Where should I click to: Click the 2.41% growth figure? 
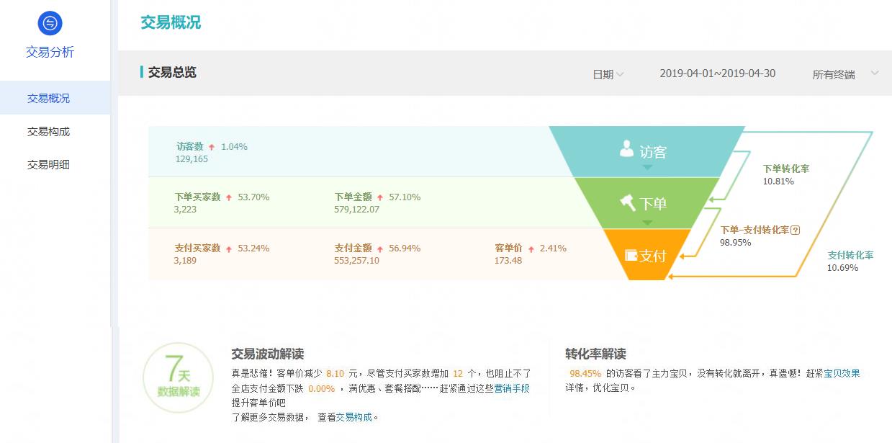pos(553,249)
